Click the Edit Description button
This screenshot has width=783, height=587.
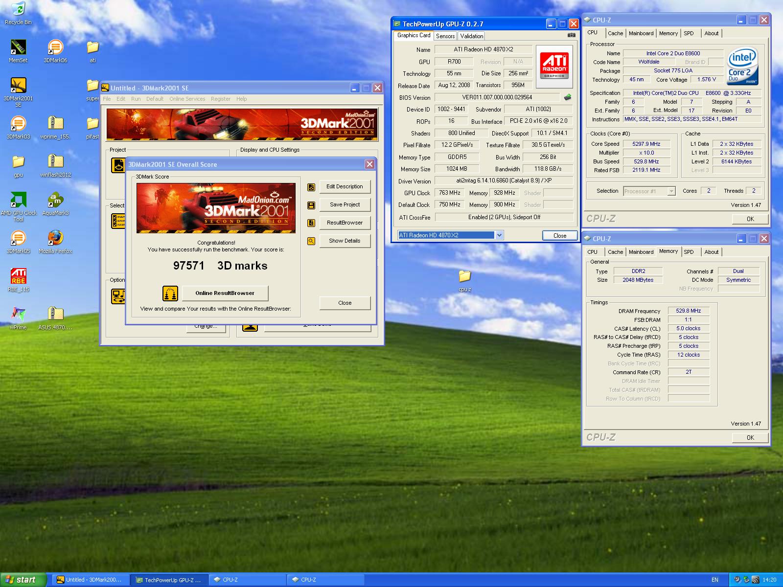click(x=345, y=187)
